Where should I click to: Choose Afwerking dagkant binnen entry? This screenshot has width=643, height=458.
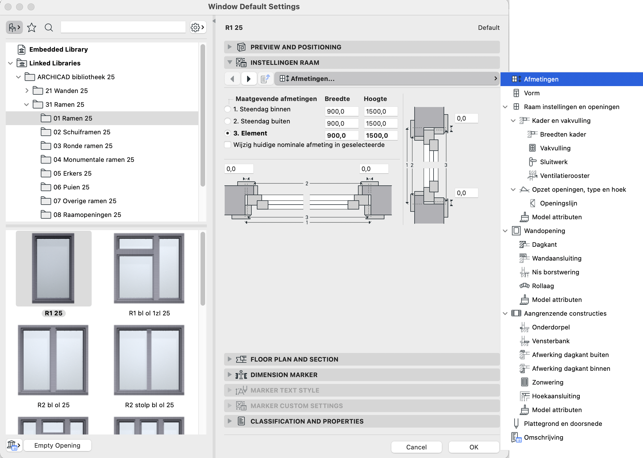571,368
